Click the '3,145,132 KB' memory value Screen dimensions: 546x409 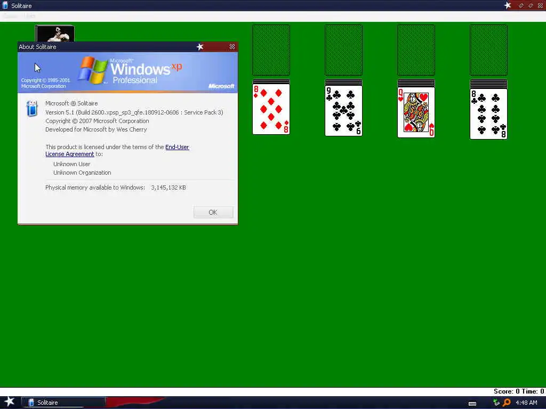pos(168,187)
